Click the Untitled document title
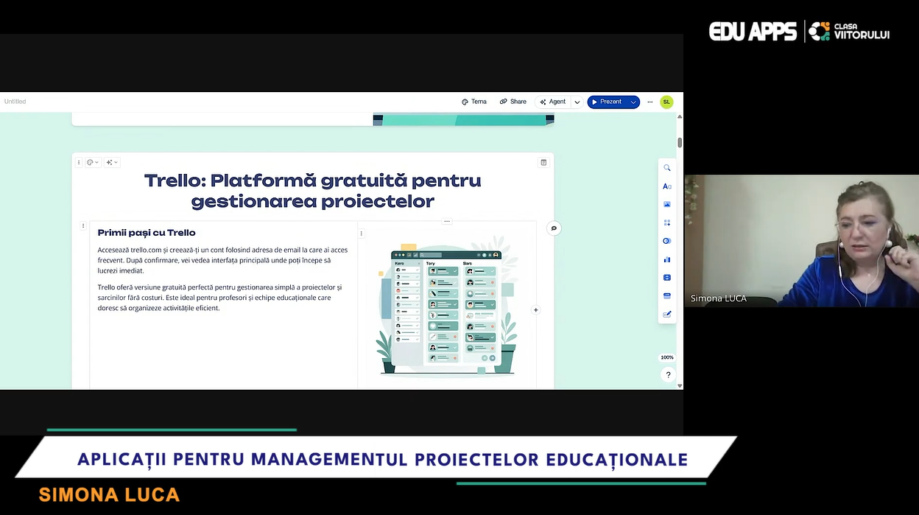This screenshot has width=919, height=515. pyautogui.click(x=15, y=102)
